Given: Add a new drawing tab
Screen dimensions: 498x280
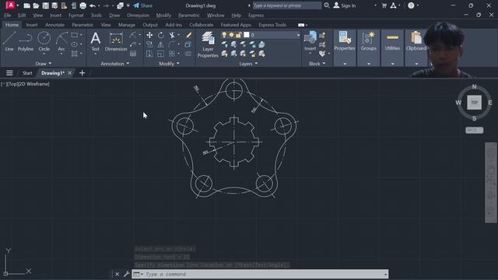Looking at the screenshot, I should (82, 73).
